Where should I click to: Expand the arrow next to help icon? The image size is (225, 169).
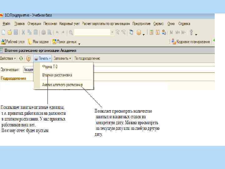tap(144, 34)
